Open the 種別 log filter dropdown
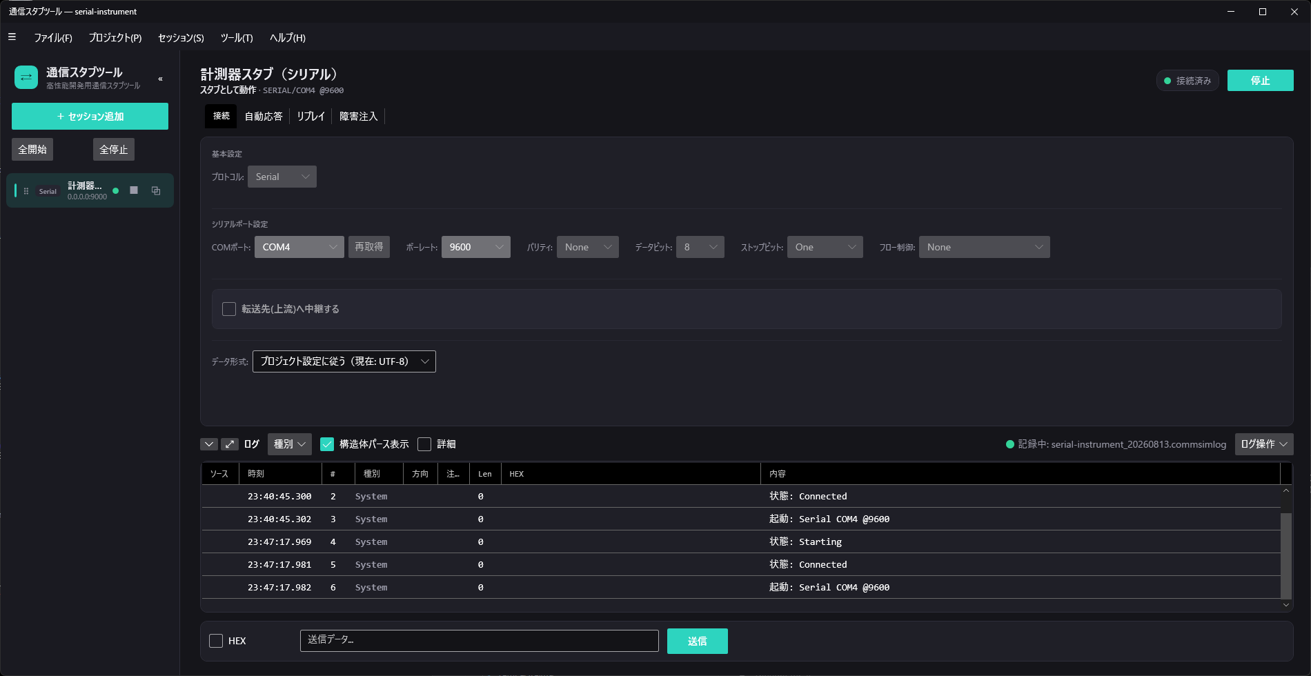Image resolution: width=1311 pixels, height=676 pixels. click(290, 444)
